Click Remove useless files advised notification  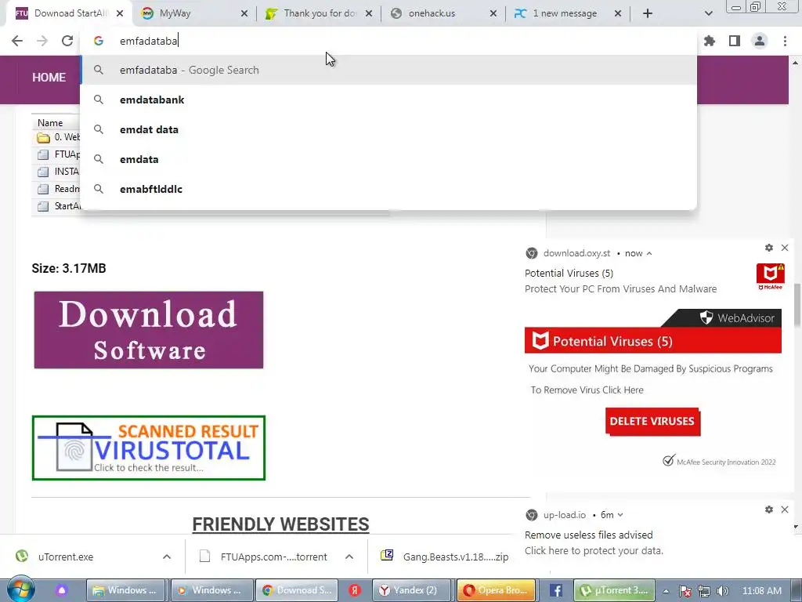pos(588,535)
